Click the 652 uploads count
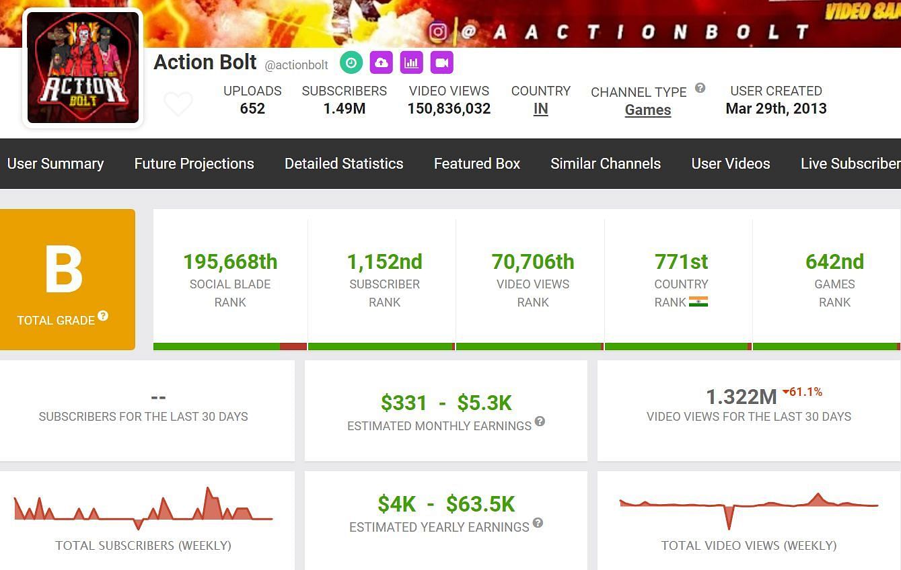Image resolution: width=901 pixels, height=570 pixels. pyautogui.click(x=252, y=108)
